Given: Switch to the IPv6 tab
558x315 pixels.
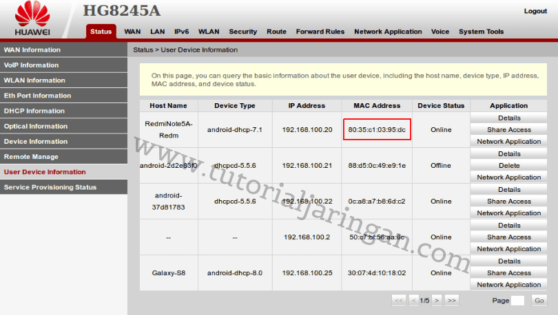Looking at the screenshot, I should (181, 31).
